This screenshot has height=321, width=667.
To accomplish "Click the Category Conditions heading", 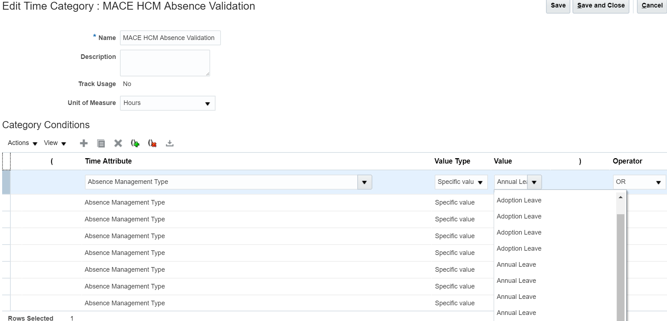I will click(46, 125).
